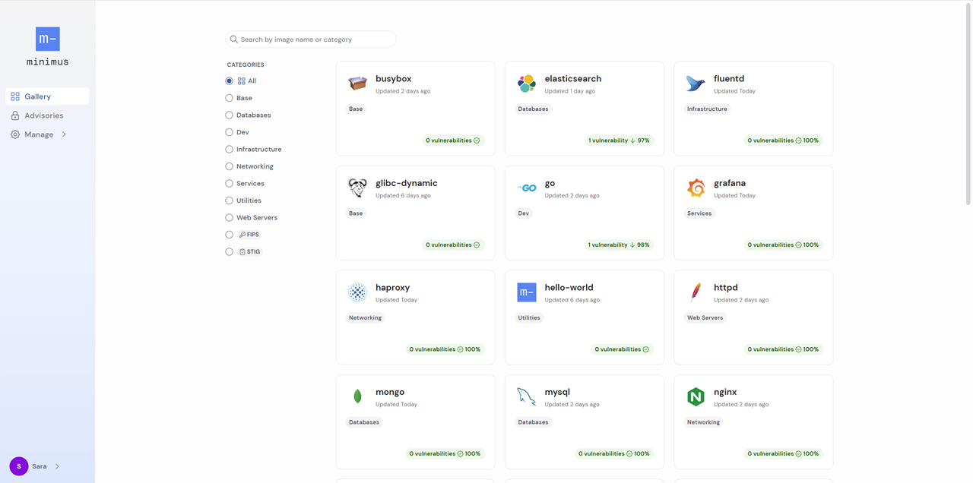Click the Advisories lock icon

15,115
